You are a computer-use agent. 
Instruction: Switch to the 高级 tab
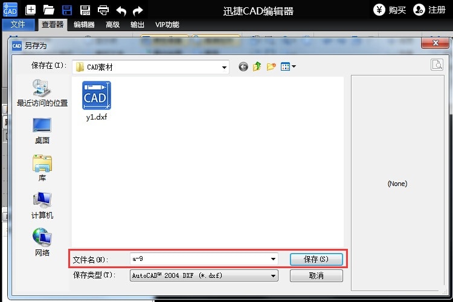pos(113,25)
